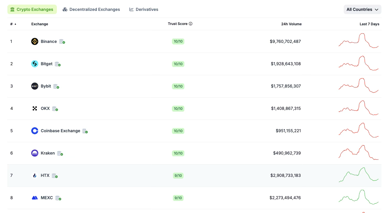Viewport: 387px width, 213px height.
Task: Select the Crypto Exchanges tab
Action: point(32,9)
